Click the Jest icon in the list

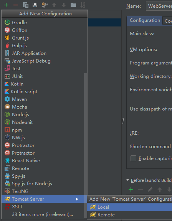(7, 69)
